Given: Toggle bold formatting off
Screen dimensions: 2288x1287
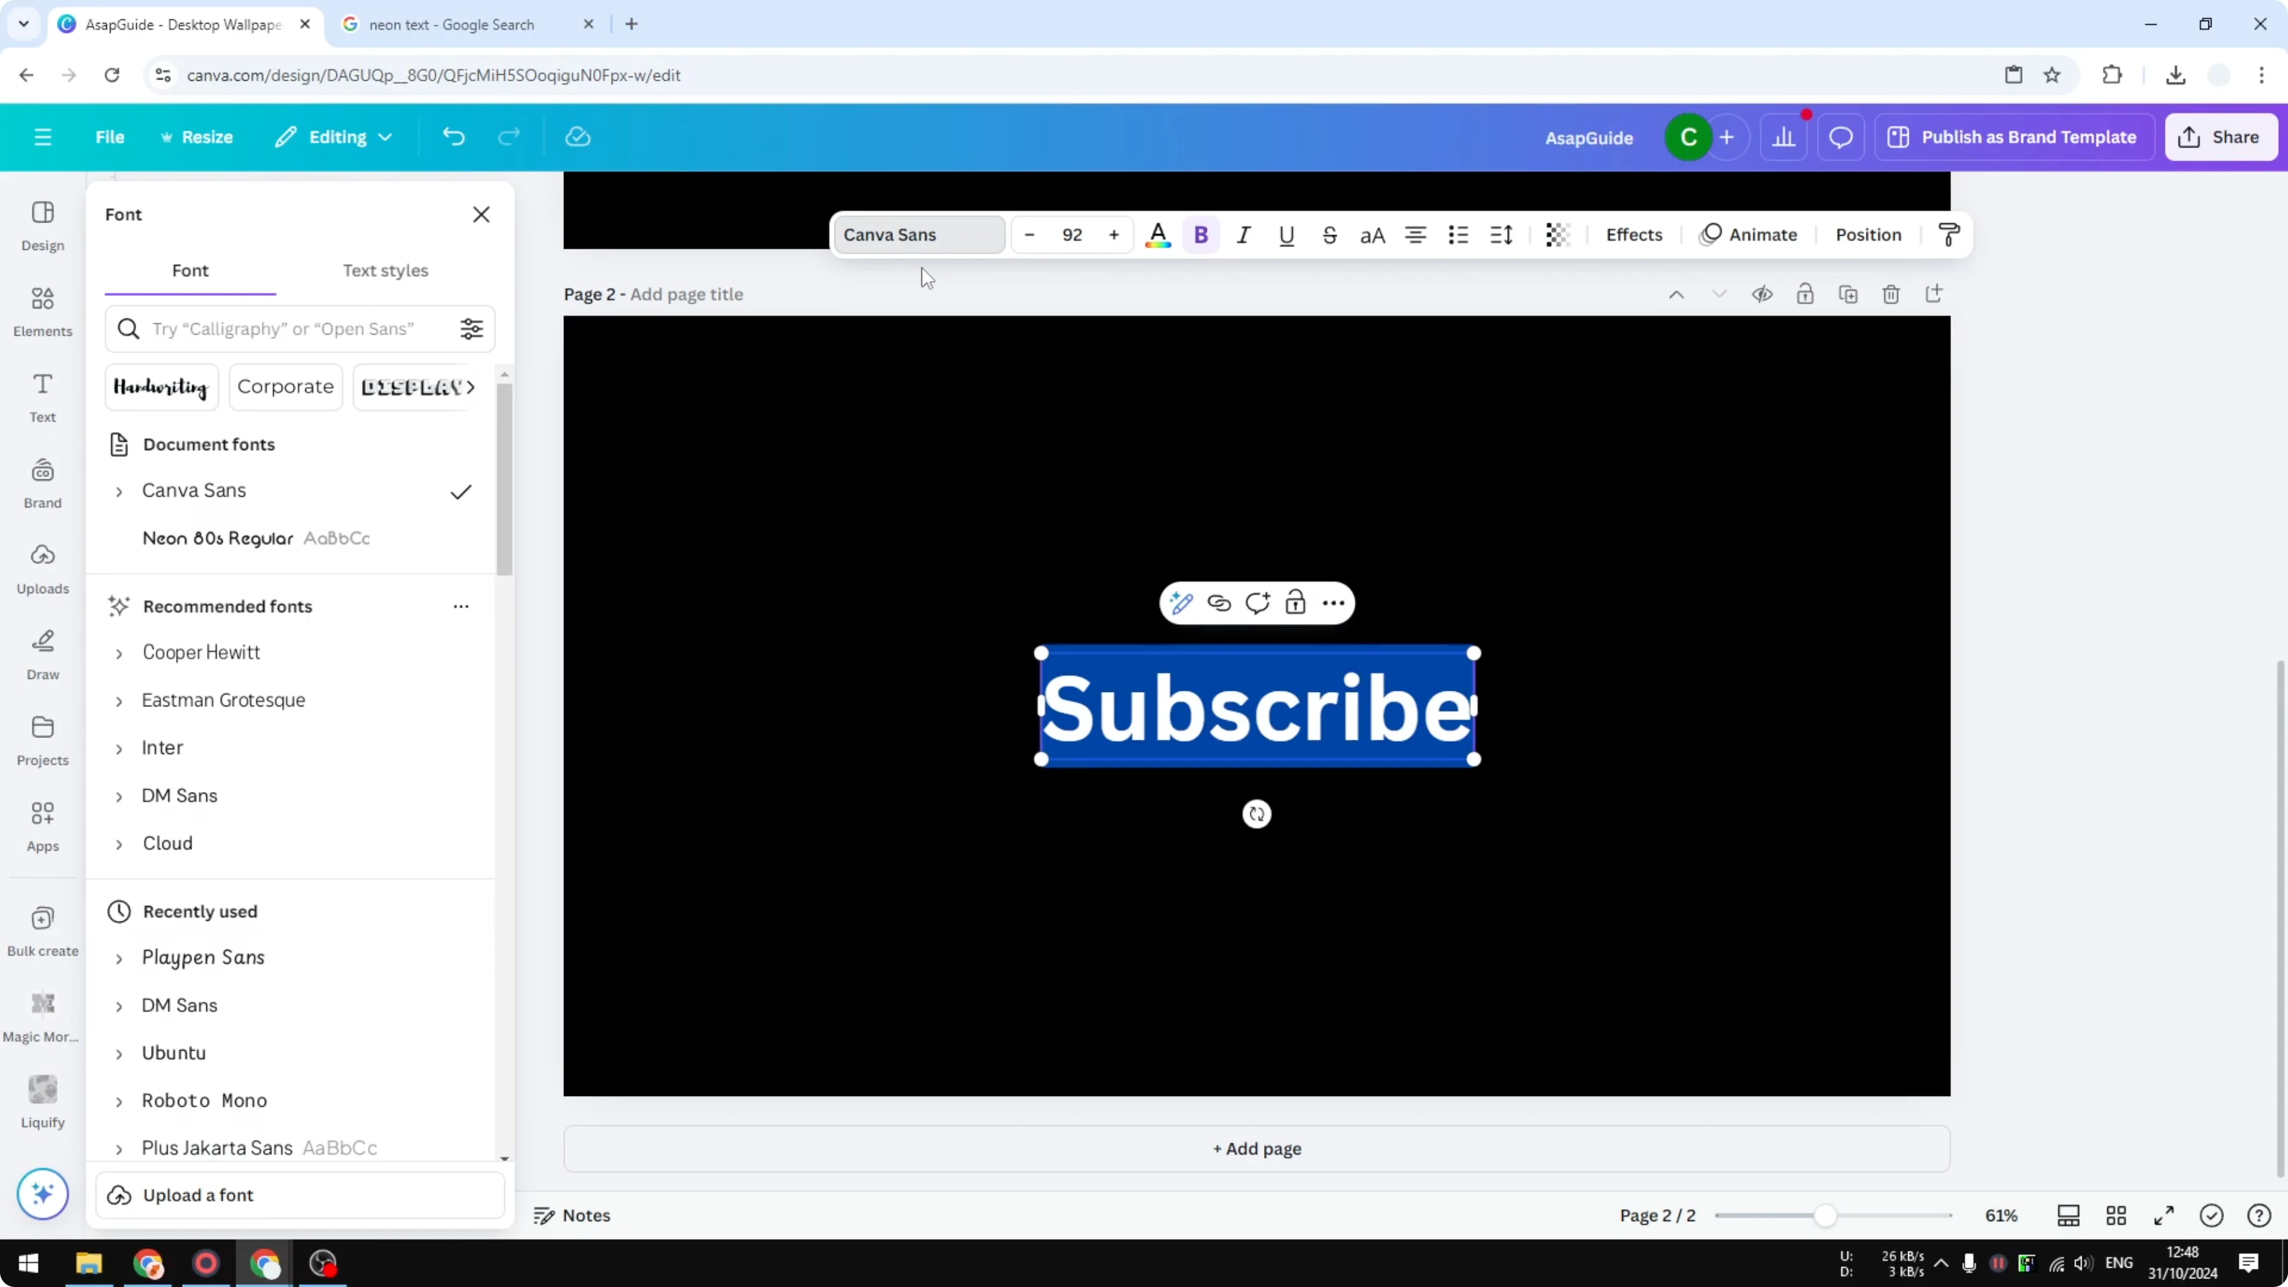Looking at the screenshot, I should (1201, 234).
